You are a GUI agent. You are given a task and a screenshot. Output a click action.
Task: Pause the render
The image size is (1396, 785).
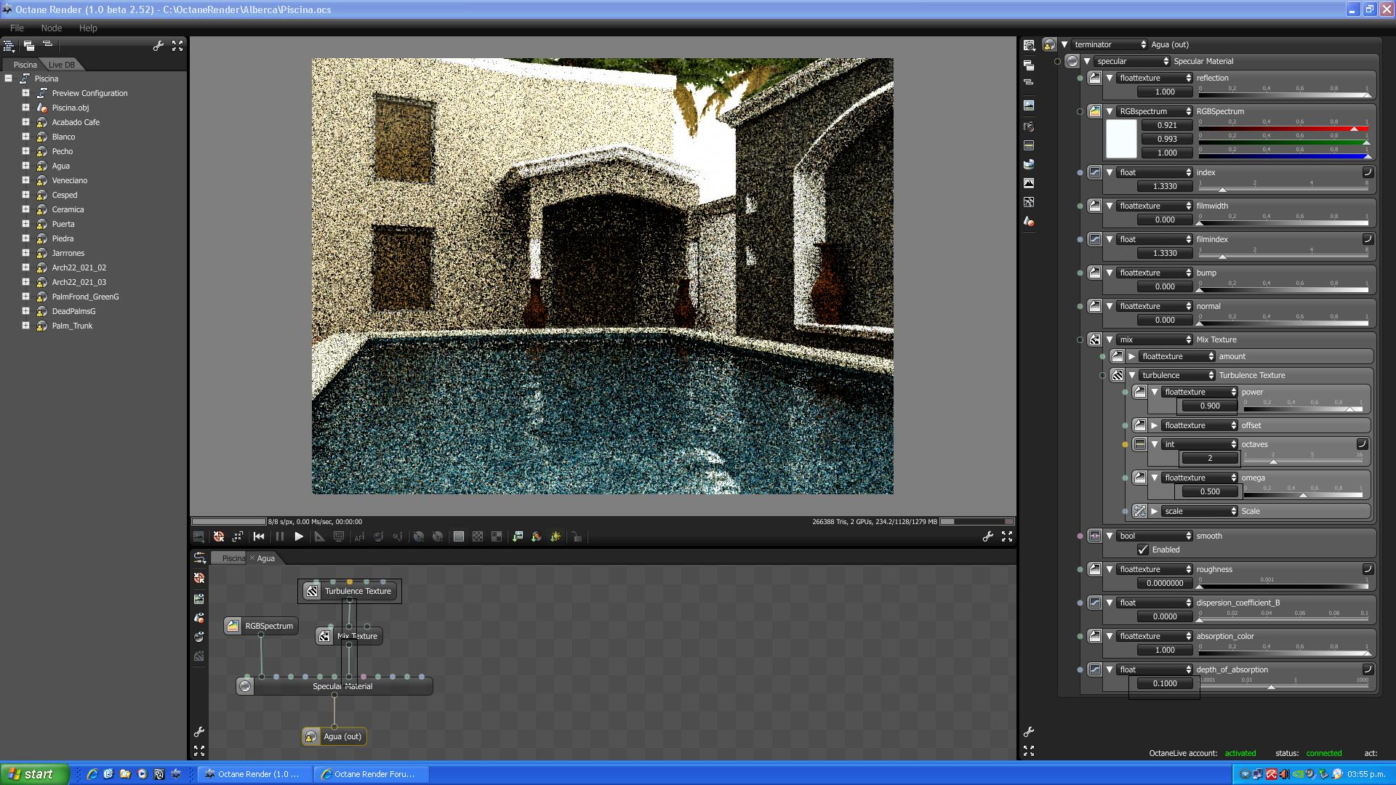(280, 536)
